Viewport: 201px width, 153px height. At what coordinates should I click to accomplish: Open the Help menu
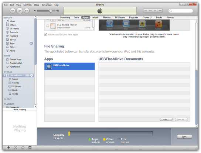point(56,5)
